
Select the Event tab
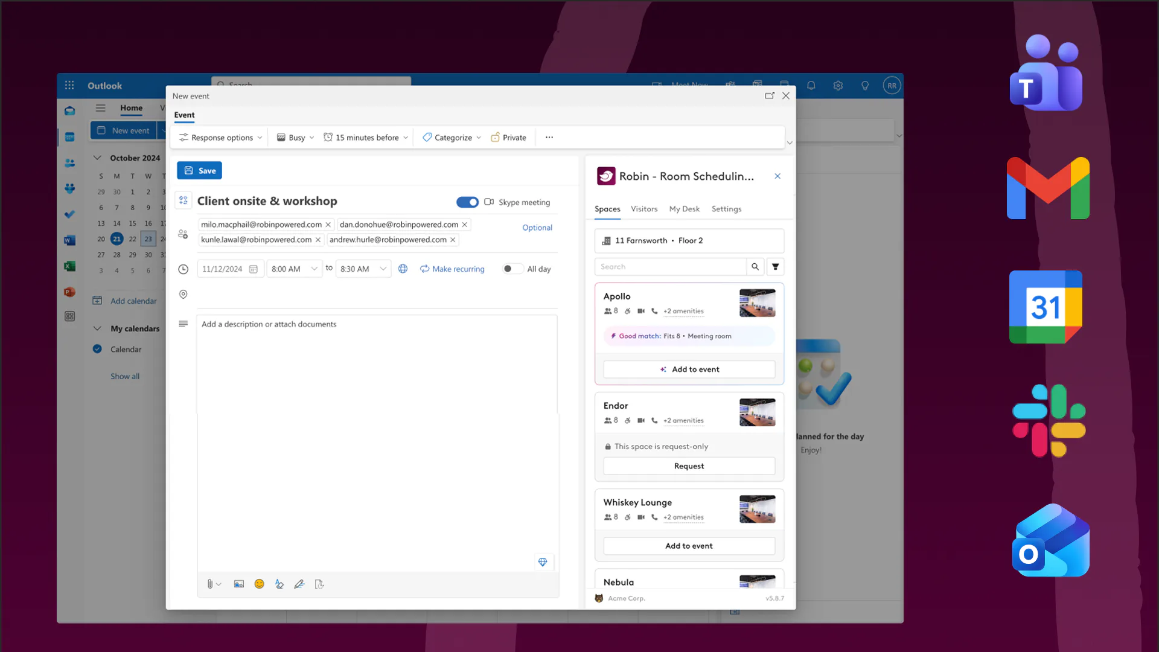coord(184,115)
